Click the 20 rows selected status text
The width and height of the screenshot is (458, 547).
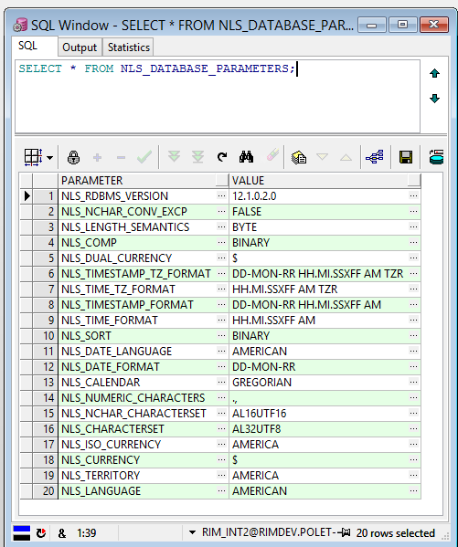[396, 533]
